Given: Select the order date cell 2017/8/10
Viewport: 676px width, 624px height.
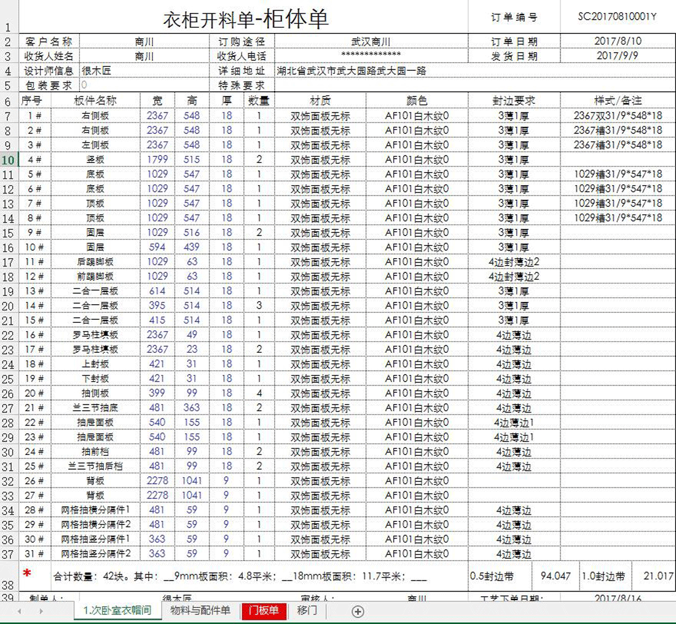Looking at the screenshot, I should [x=618, y=41].
